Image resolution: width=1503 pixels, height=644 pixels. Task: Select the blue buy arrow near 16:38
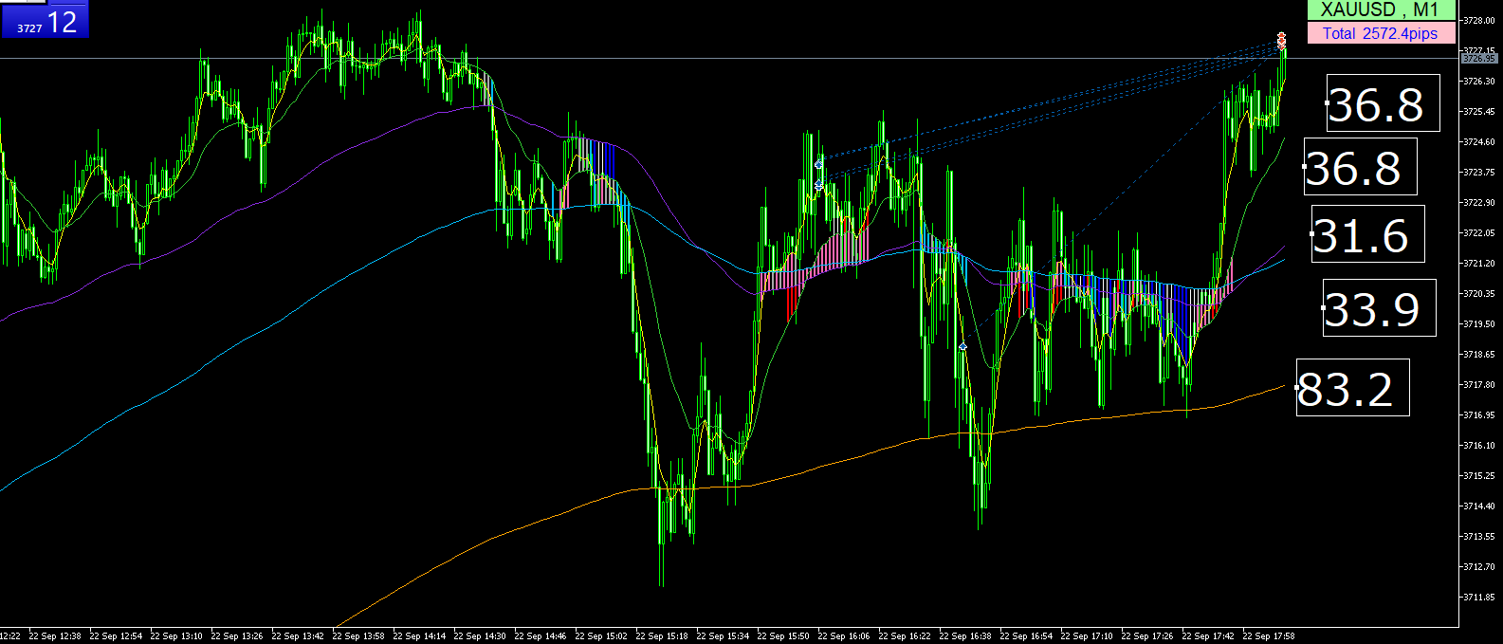coord(962,347)
